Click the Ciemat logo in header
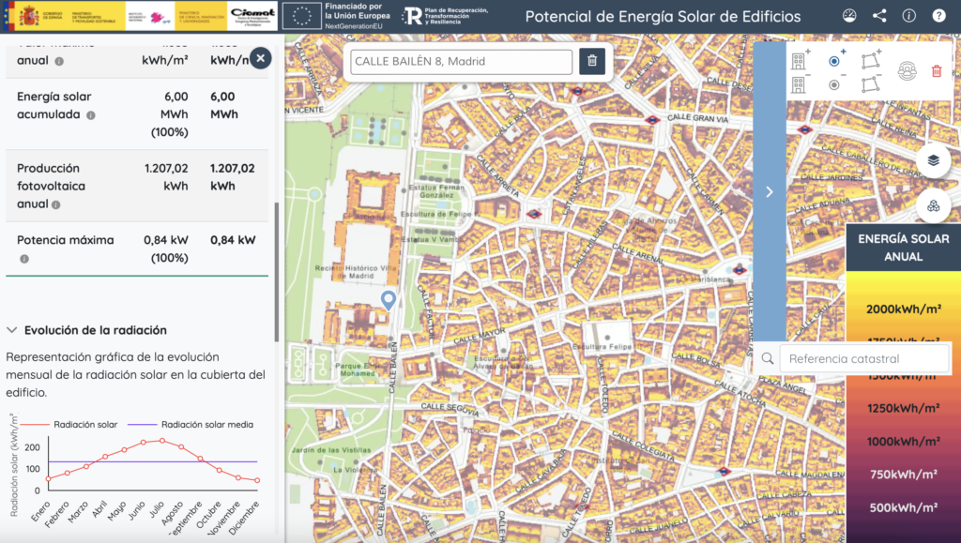Image resolution: width=961 pixels, height=543 pixels. [252, 16]
